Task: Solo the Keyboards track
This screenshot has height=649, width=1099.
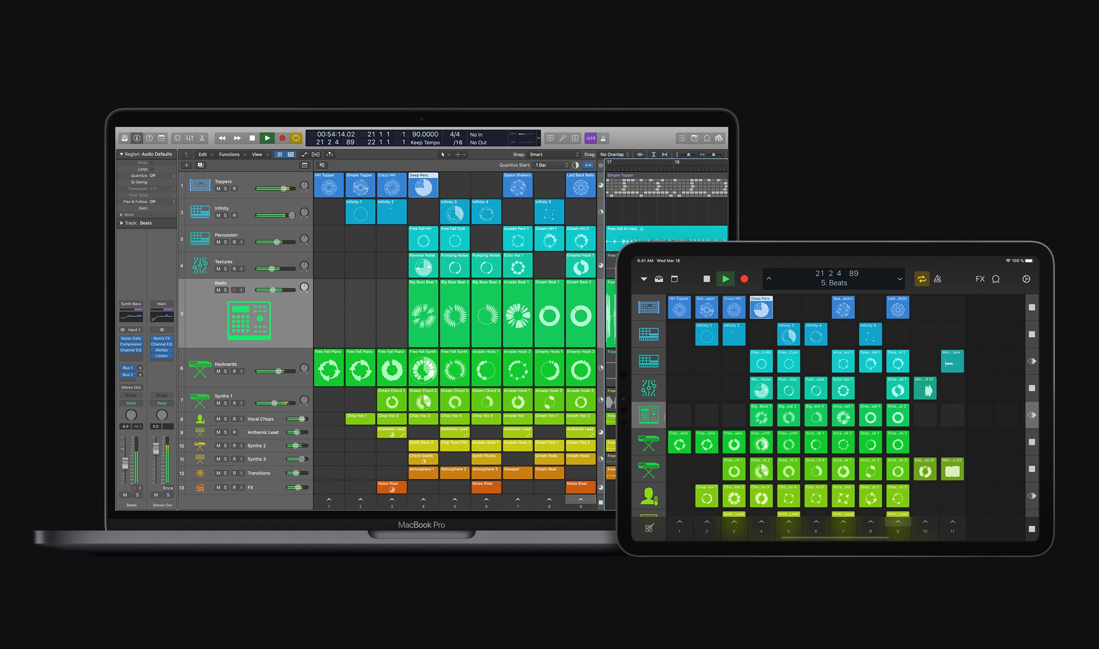Action: 225,371
